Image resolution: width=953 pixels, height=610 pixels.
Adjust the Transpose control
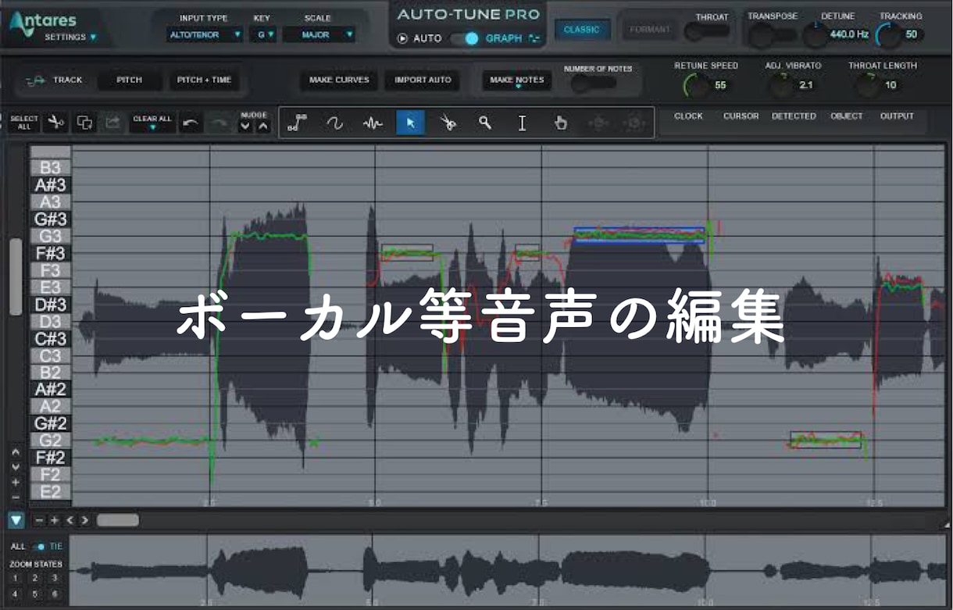[x=772, y=34]
